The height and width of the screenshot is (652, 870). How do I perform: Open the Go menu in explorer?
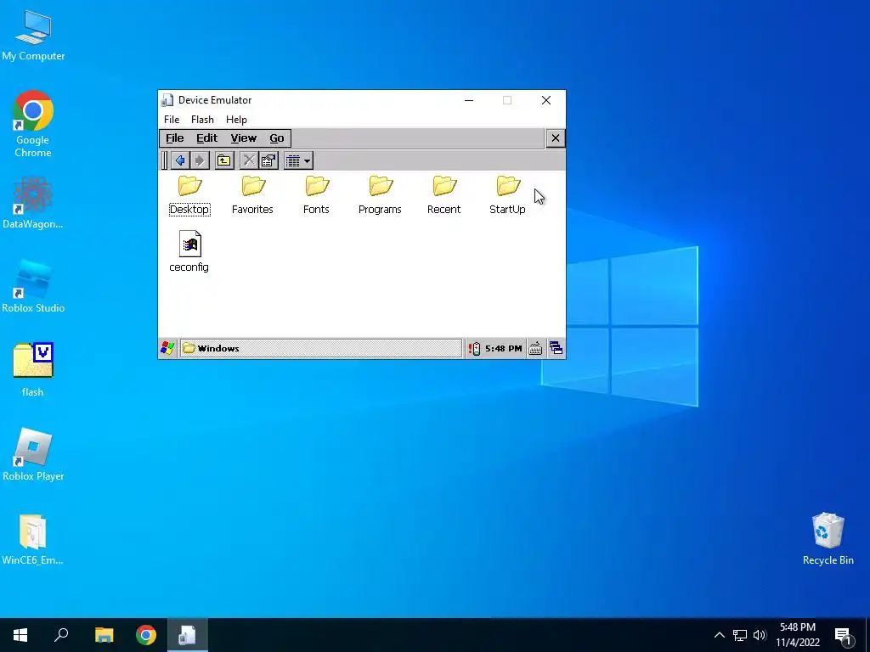[277, 138]
